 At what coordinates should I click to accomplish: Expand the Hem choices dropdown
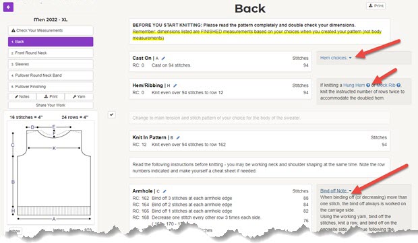point(336,58)
